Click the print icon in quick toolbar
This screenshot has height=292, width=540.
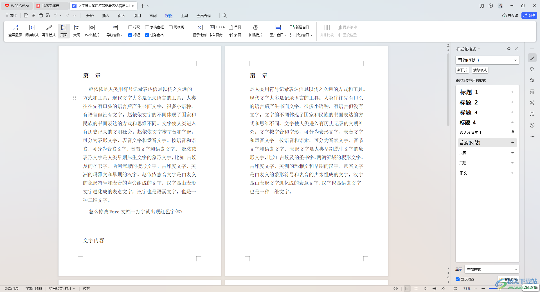41,15
